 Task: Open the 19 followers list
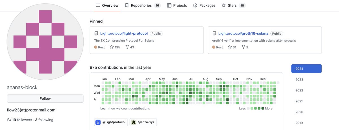coord(22,120)
